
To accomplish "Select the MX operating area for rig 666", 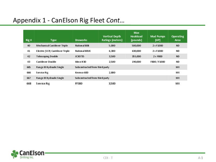I will pos(178,72).
